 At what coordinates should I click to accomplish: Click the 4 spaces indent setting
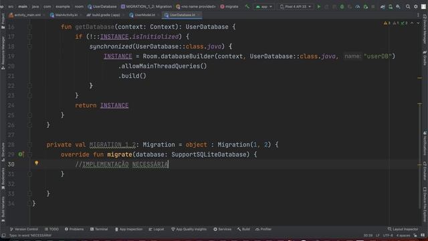403,235
